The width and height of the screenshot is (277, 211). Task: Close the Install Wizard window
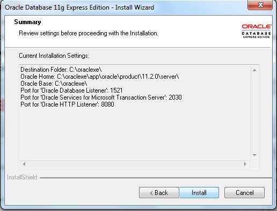(x=260, y=5)
